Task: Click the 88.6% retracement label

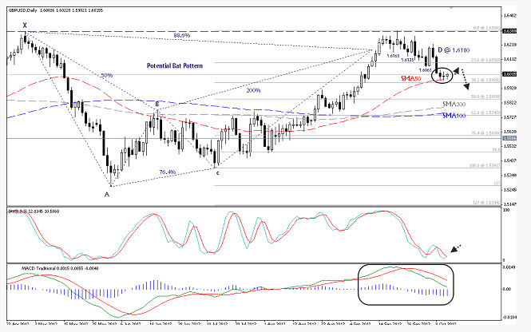Action: 182,35
